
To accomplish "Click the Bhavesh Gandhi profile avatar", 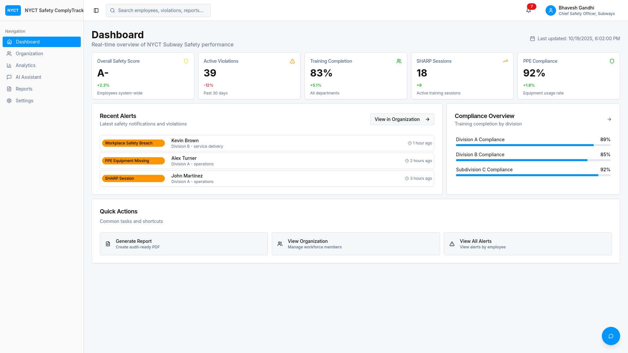I will (x=551, y=10).
